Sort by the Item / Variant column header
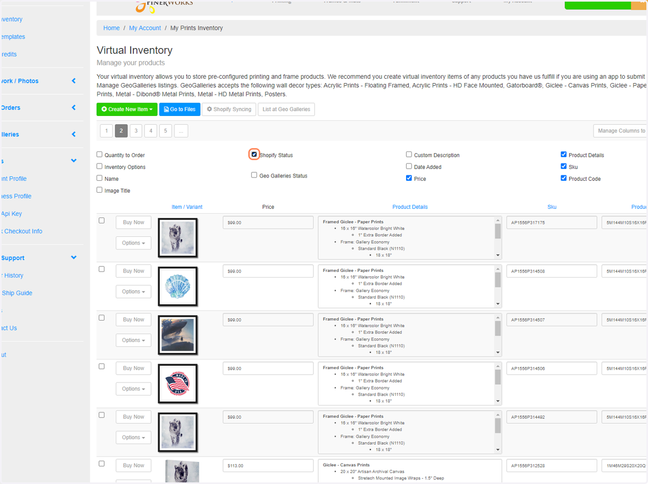The image size is (648, 484). (187, 207)
